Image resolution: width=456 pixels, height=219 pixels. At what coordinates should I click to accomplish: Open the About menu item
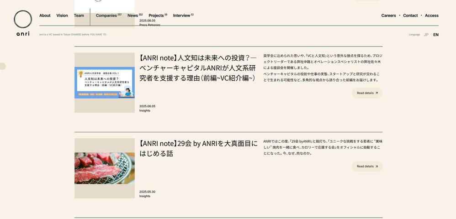coord(45,16)
